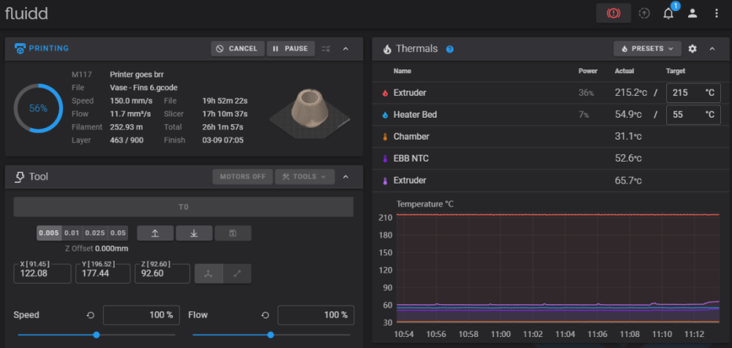This screenshot has height=348, width=732.
Task: Collapse the Printing status card
Action: pos(346,48)
